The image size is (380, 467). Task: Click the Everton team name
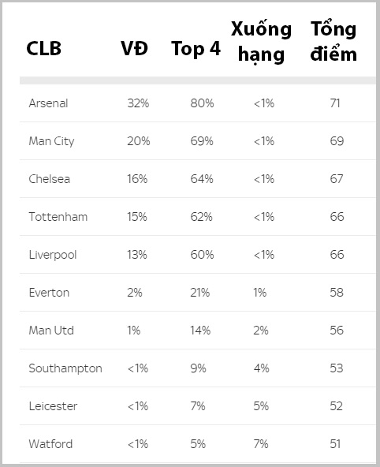[x=49, y=293]
